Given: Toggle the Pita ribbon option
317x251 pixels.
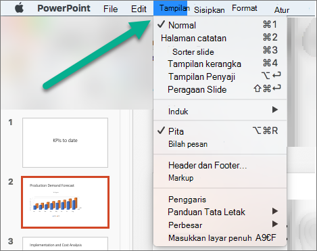Looking at the screenshot, I should [x=220, y=131].
